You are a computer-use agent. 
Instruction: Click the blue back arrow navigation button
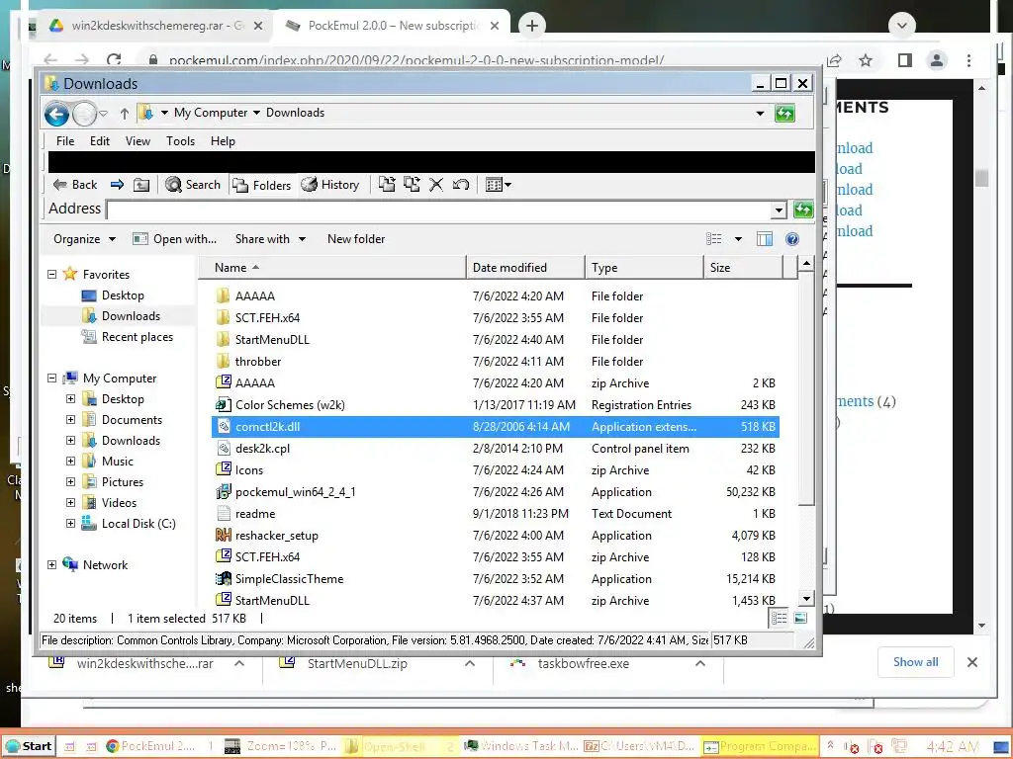pyautogui.click(x=56, y=115)
